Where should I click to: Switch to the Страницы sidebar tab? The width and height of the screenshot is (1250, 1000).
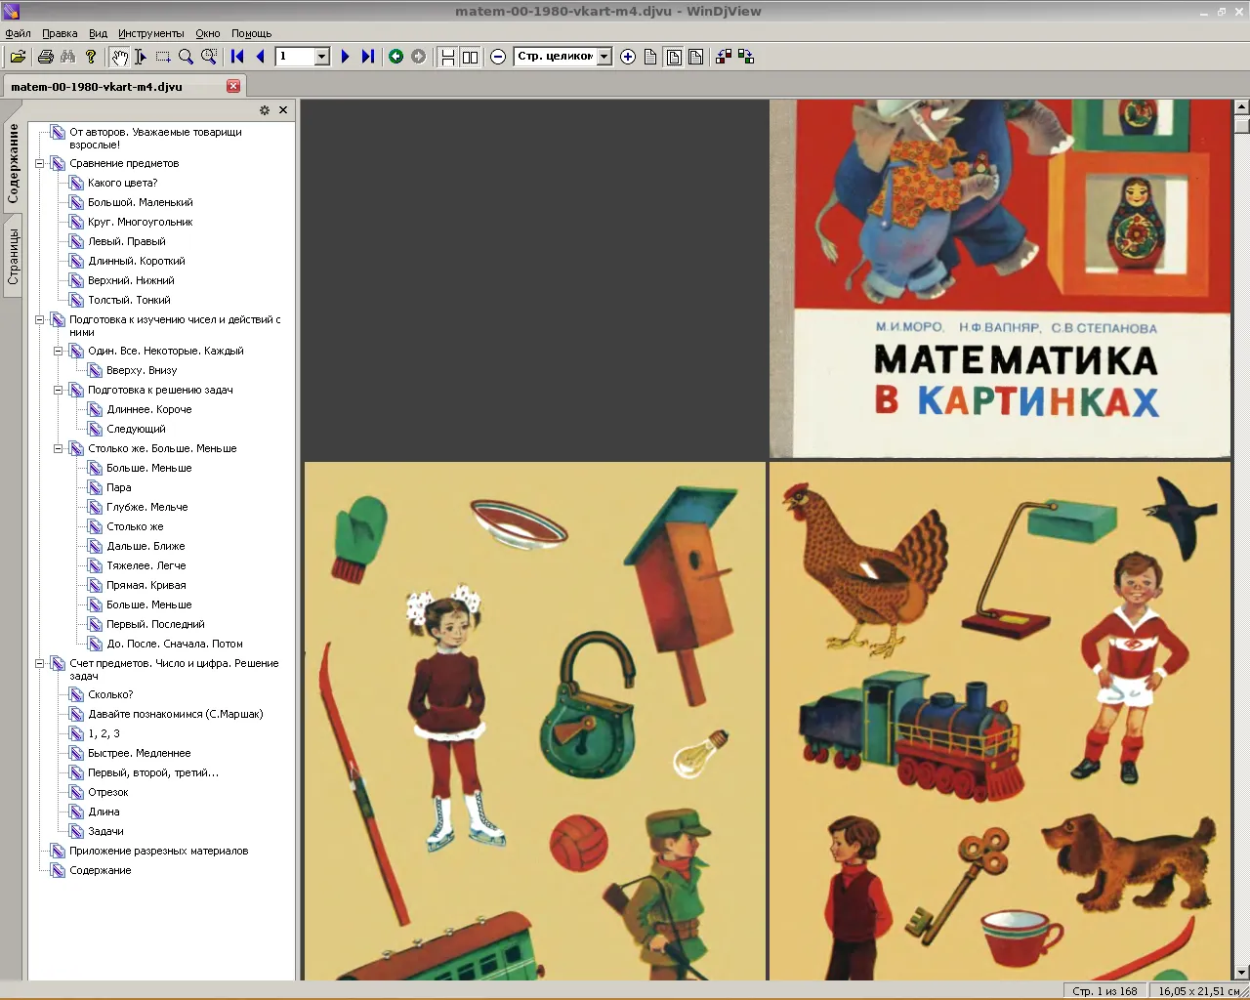tap(13, 255)
